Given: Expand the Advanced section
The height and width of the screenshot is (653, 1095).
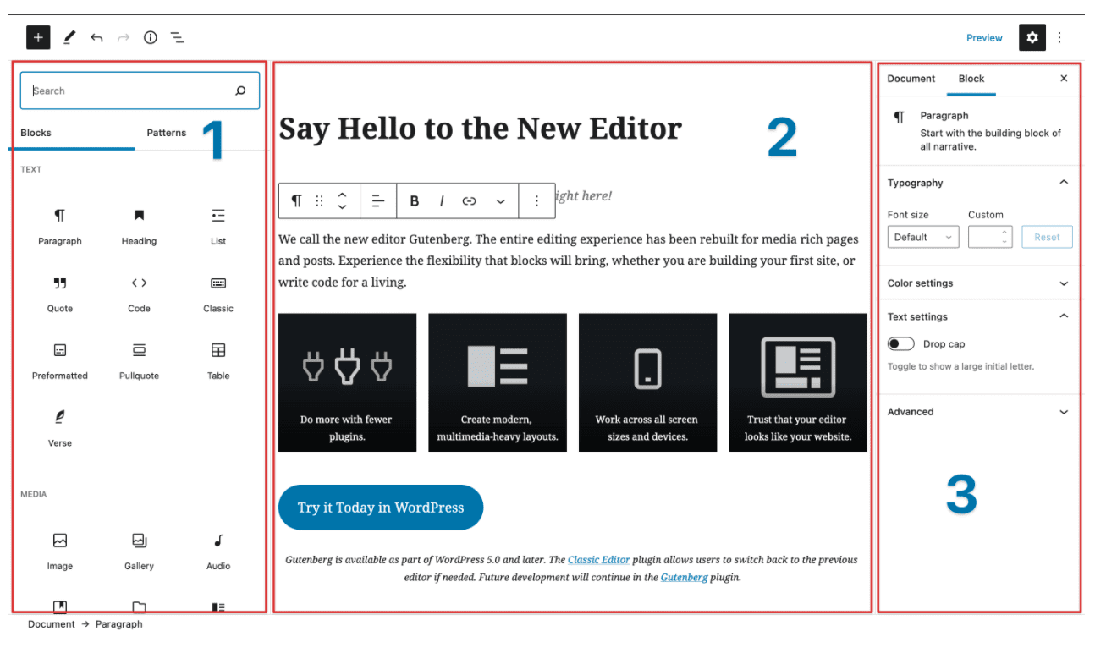Looking at the screenshot, I should coord(978,412).
